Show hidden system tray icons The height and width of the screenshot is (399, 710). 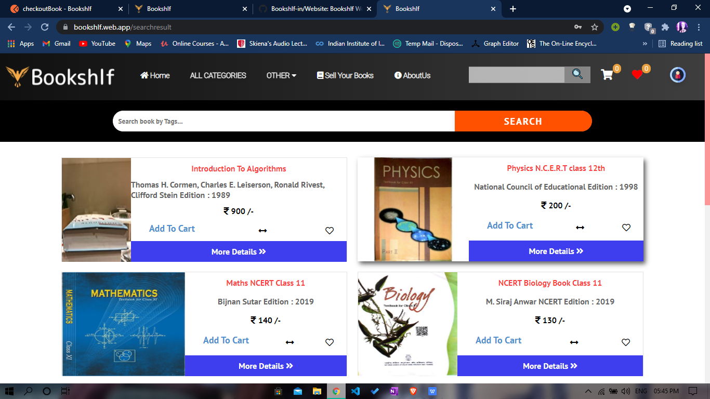pyautogui.click(x=588, y=391)
